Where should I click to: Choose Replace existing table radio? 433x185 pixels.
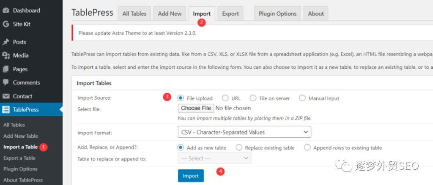[x=239, y=147]
